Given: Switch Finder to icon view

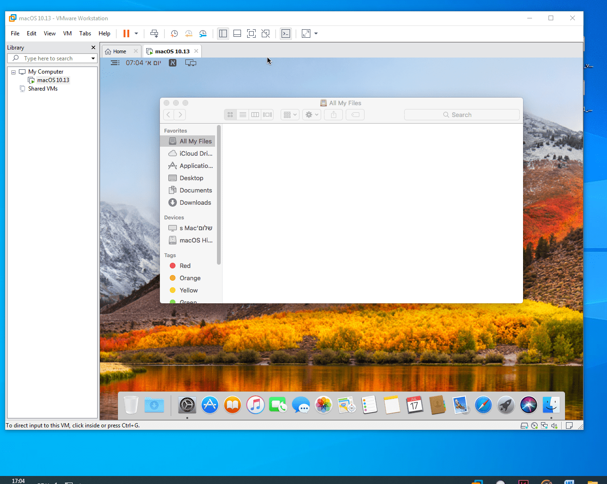Looking at the screenshot, I should (230, 115).
